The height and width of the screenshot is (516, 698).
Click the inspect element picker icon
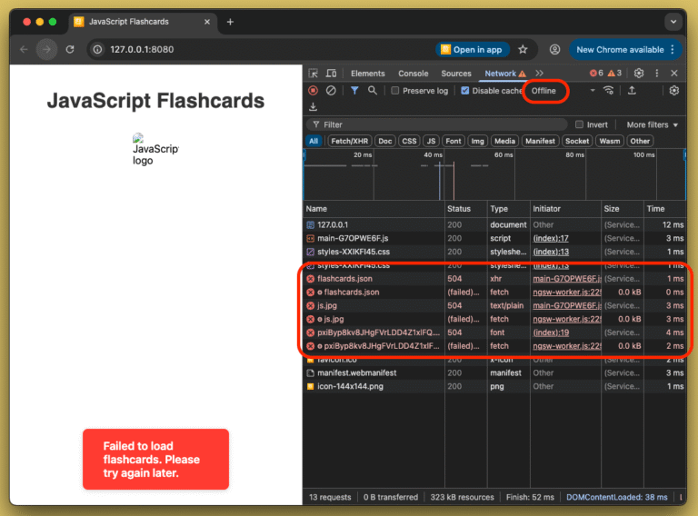[314, 74]
